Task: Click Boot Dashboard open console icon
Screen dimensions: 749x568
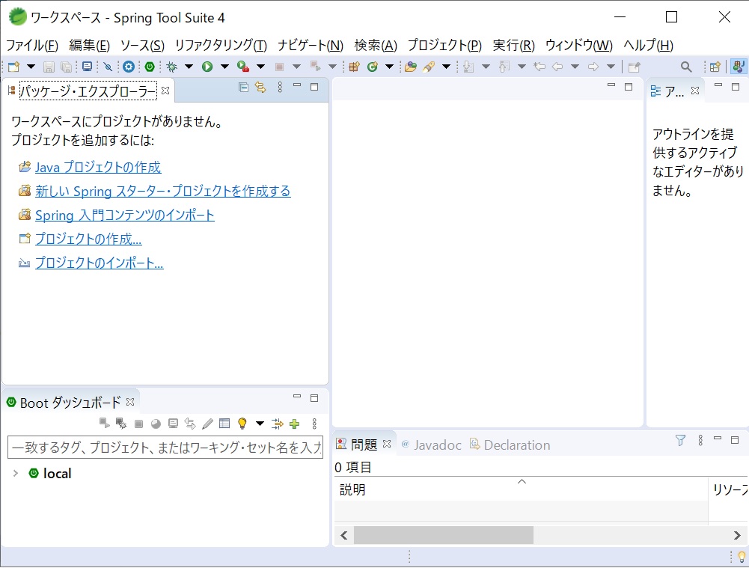Action: pyautogui.click(x=173, y=424)
